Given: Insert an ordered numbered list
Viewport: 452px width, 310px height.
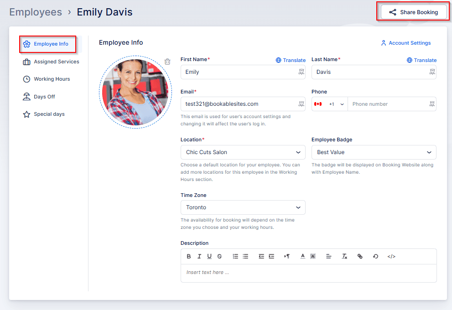Looking at the screenshot, I should click(x=235, y=256).
